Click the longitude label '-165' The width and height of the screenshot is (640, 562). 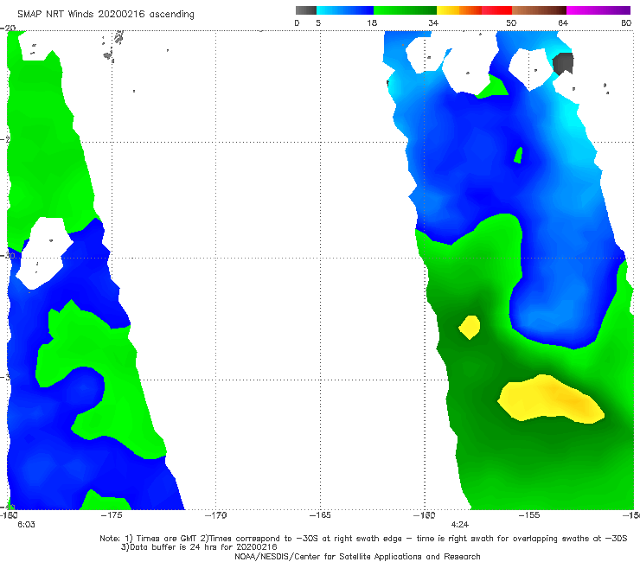point(320,515)
